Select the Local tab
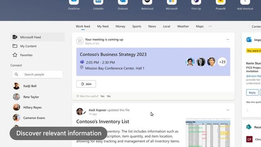The height and width of the screenshot is (147, 261). tap(166, 26)
